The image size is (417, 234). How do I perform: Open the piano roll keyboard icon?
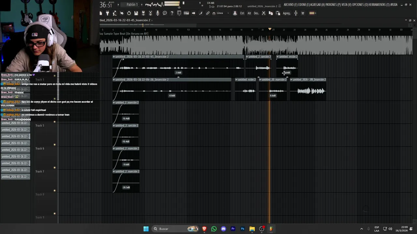[186, 13]
